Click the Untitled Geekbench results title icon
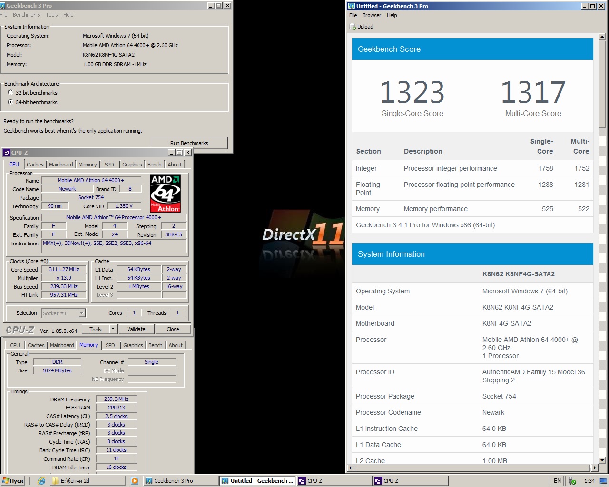 point(352,6)
